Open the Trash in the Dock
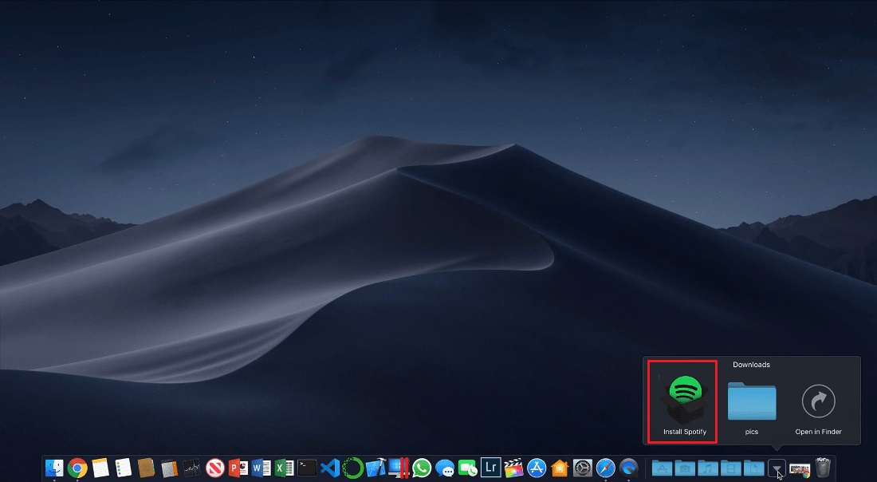This screenshot has height=482, width=877. 823,468
